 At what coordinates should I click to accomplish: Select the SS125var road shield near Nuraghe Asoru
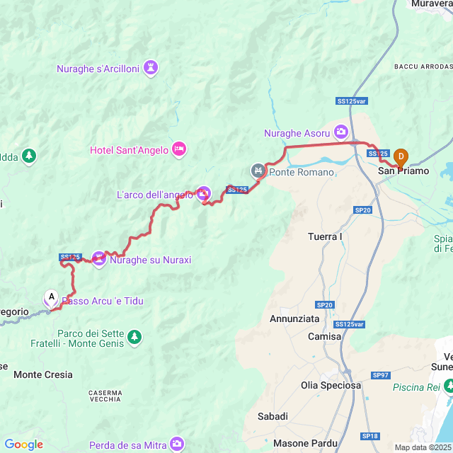click(352, 101)
